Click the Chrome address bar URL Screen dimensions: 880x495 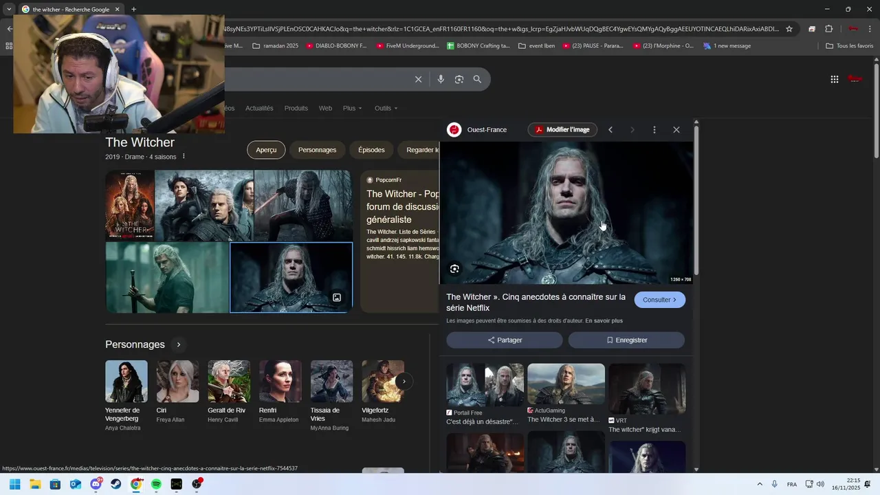click(x=502, y=29)
